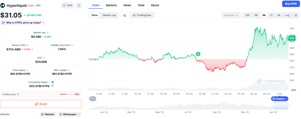The width and height of the screenshot is (301, 119).
Task: Click the info icon next to Market cap
Action: point(47,33)
